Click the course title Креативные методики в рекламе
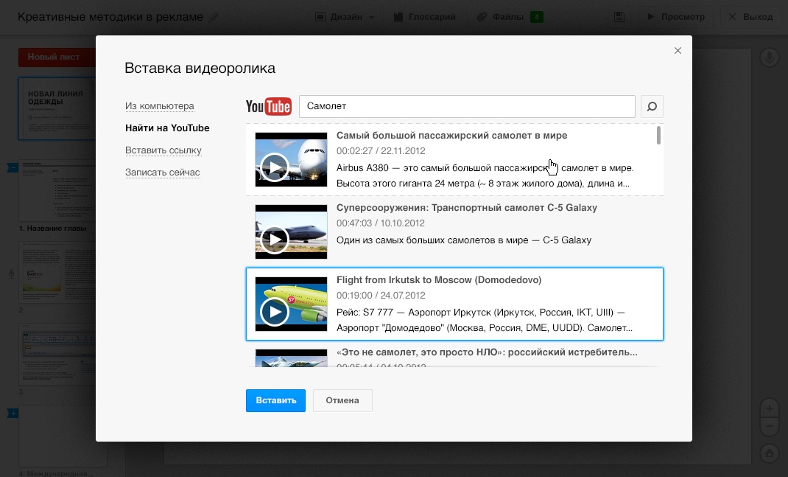788x477 pixels. (110, 17)
